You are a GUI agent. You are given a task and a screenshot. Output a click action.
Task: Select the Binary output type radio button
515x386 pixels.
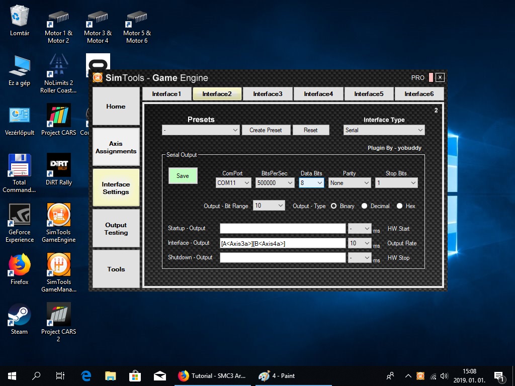[334, 206]
